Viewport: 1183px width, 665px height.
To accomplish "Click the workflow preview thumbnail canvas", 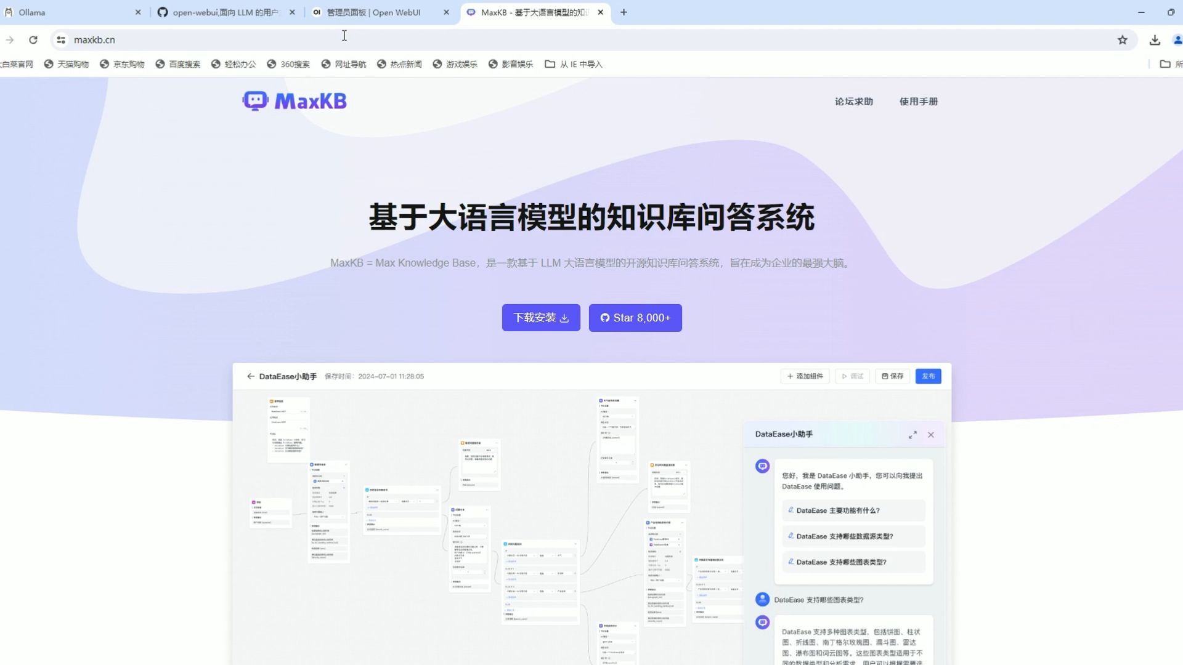I will [488, 527].
